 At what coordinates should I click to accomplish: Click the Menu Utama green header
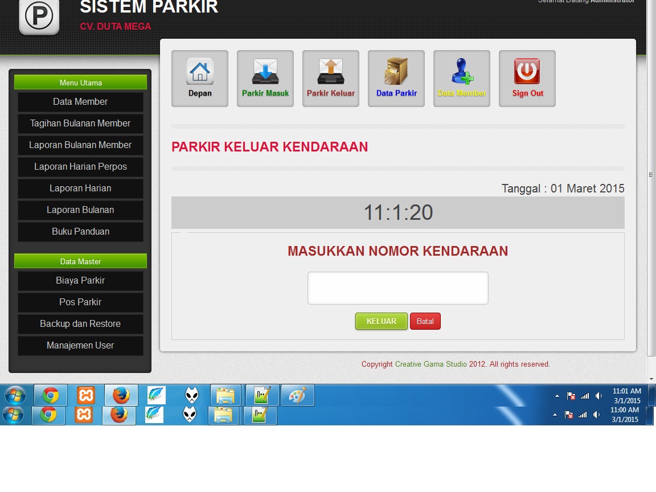tap(80, 83)
